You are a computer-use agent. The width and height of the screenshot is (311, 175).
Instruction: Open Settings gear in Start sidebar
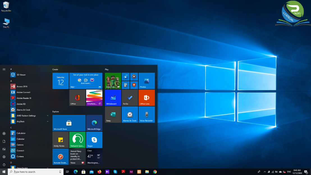[4, 157]
